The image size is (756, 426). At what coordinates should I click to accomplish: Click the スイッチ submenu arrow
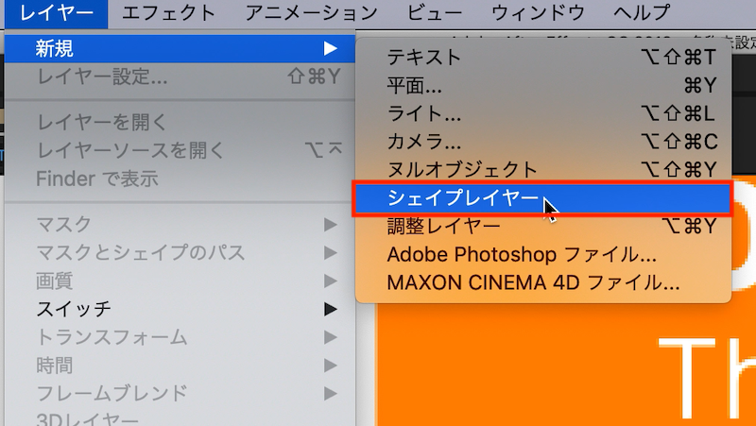point(330,308)
